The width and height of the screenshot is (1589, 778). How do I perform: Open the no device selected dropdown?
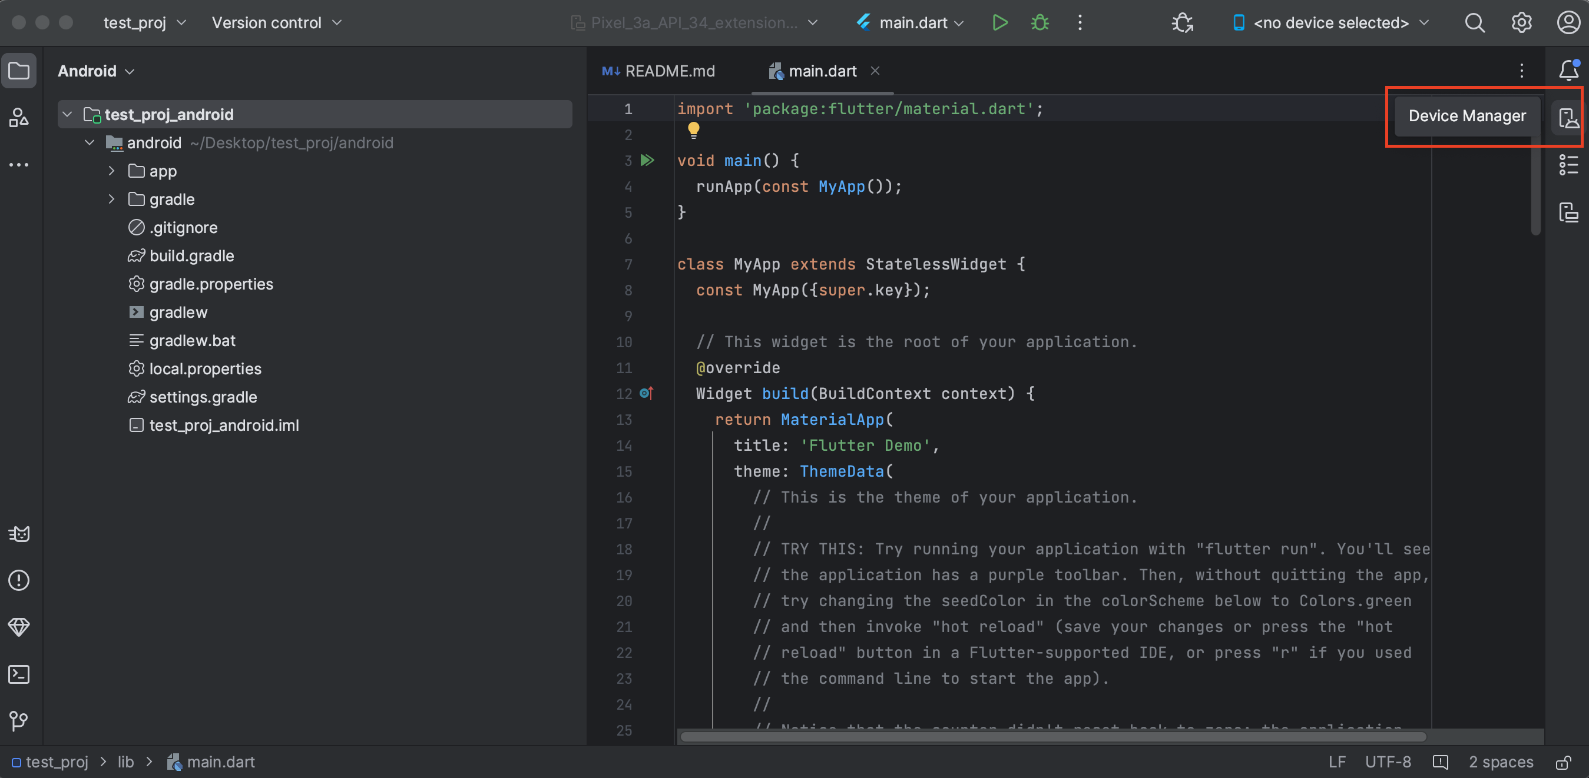click(x=1330, y=23)
